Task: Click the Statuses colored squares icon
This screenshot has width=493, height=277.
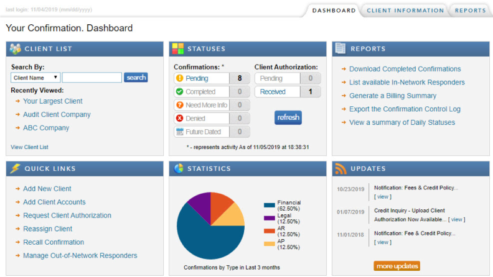Action: 178,49
